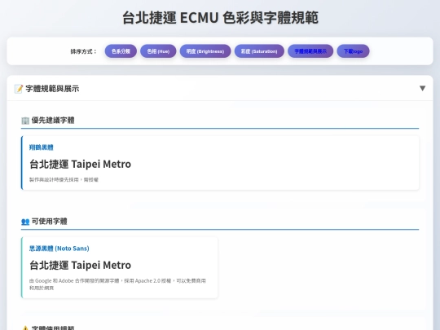Click the 台北捷運 Taipei Metro sample in 思源黑體 card
The image size is (440, 330).
click(x=80, y=265)
